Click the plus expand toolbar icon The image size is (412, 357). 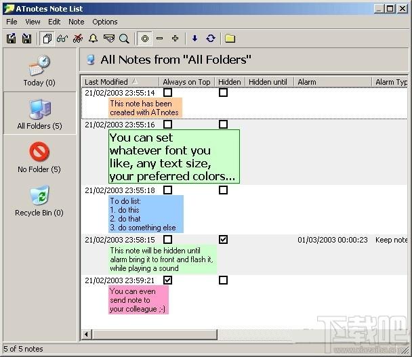pyautogui.click(x=175, y=39)
